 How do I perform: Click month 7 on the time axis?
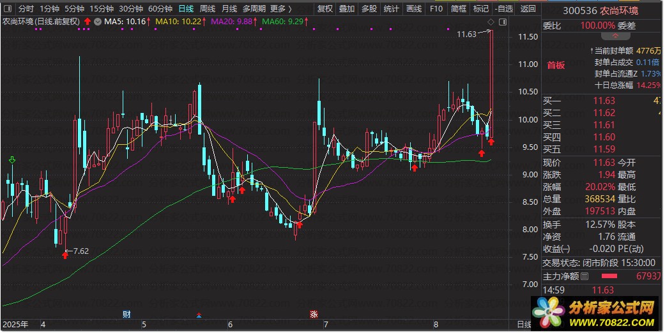(x=326, y=325)
